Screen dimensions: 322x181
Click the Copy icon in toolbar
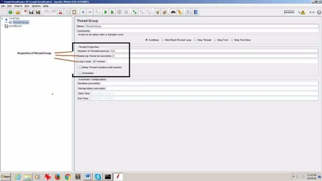pos(67,12)
